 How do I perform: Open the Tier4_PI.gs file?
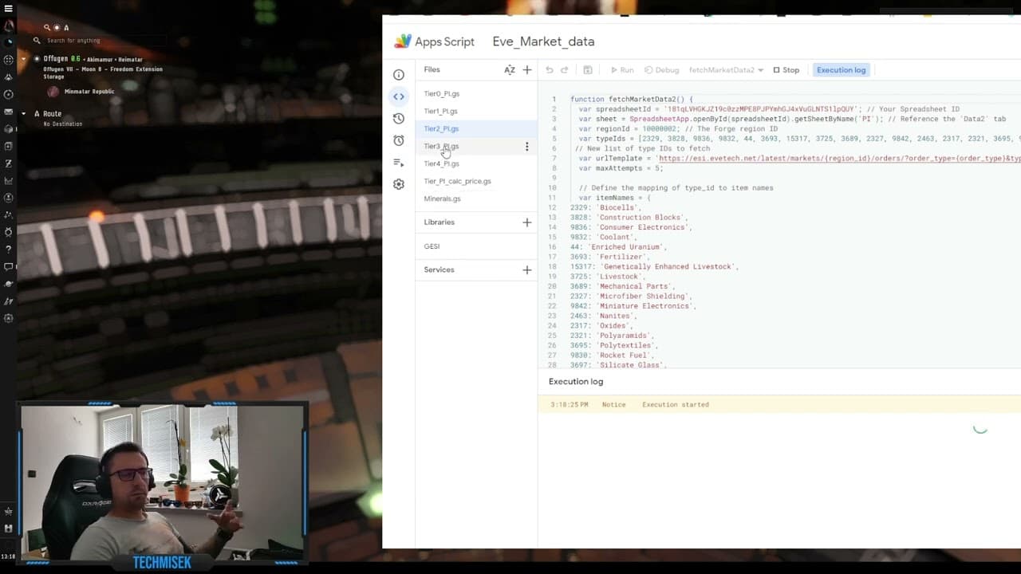(x=442, y=164)
